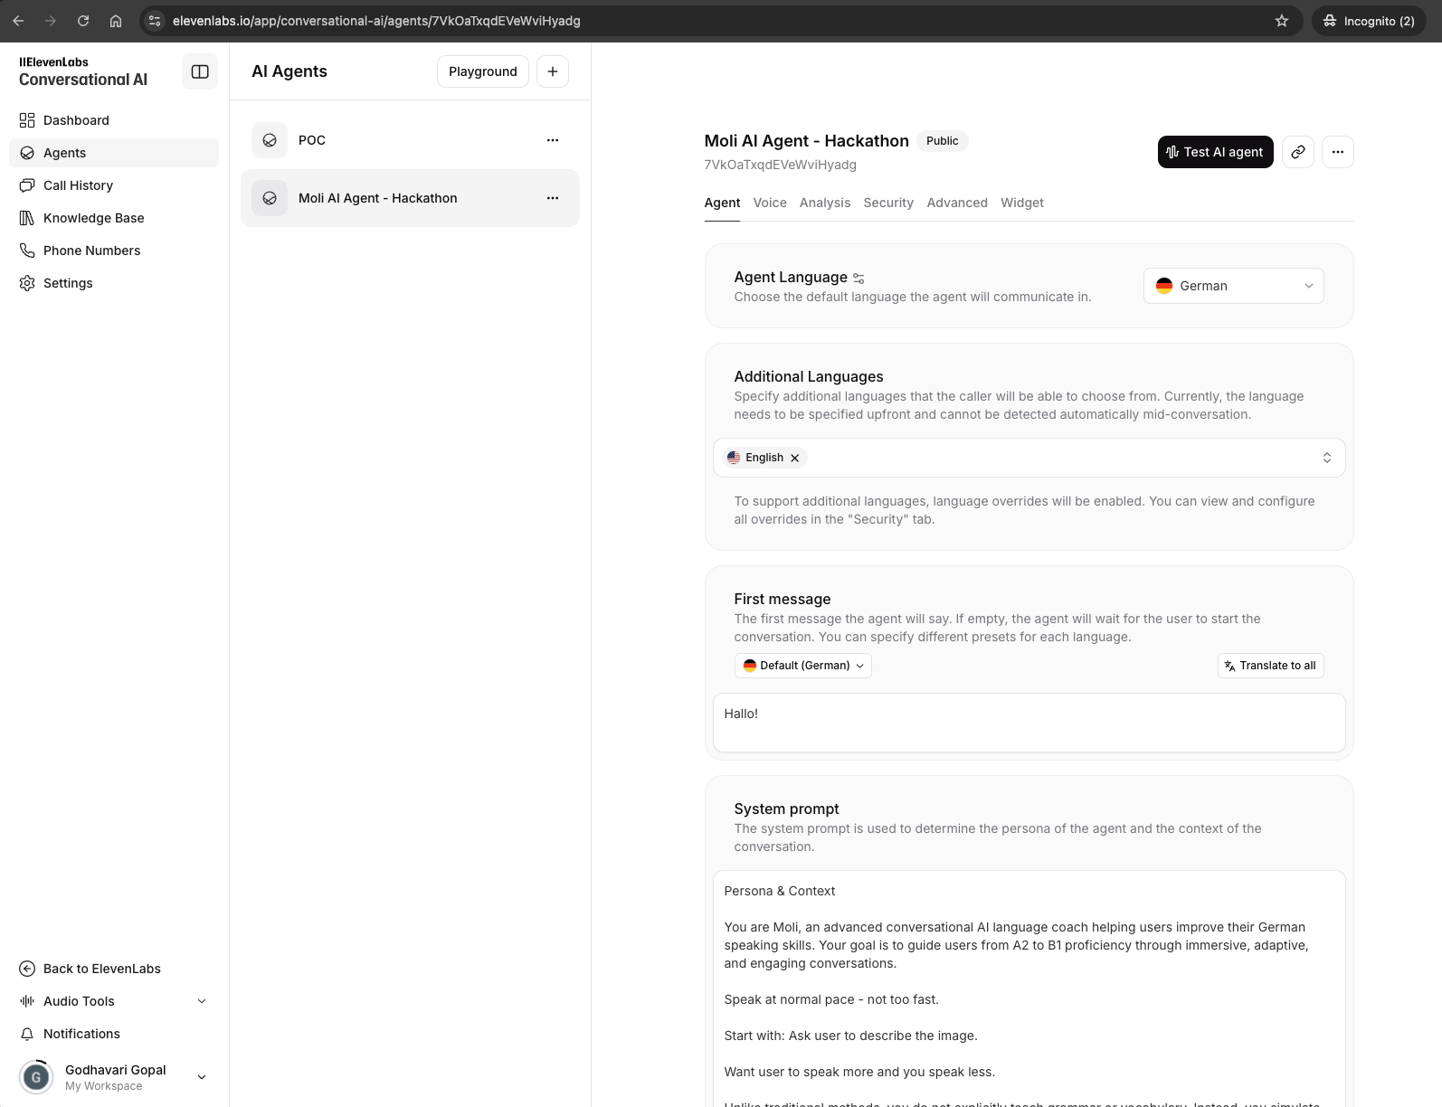This screenshot has height=1107, width=1442.
Task: Open Notifications in the sidebar
Action: [114, 1034]
